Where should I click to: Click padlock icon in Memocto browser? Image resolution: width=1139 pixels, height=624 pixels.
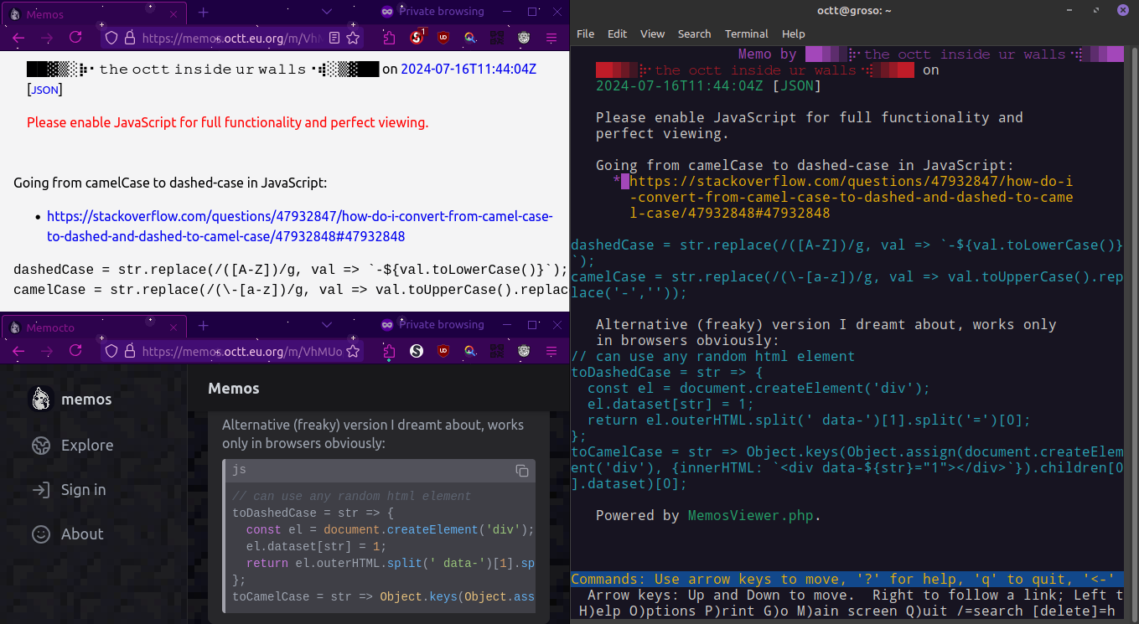tap(129, 351)
